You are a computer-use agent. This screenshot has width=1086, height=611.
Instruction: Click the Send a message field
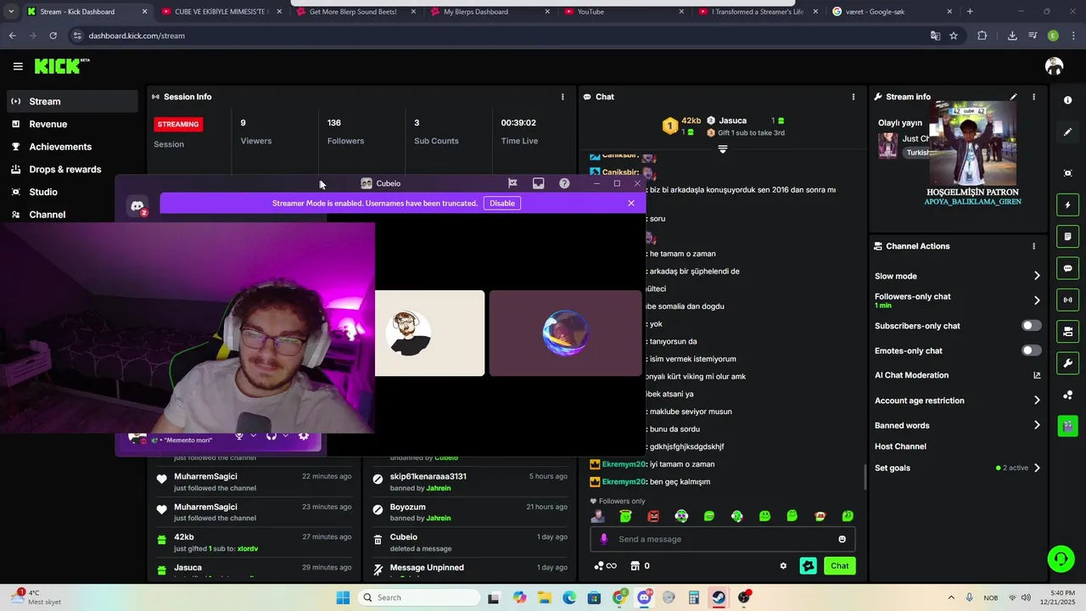coord(723,539)
